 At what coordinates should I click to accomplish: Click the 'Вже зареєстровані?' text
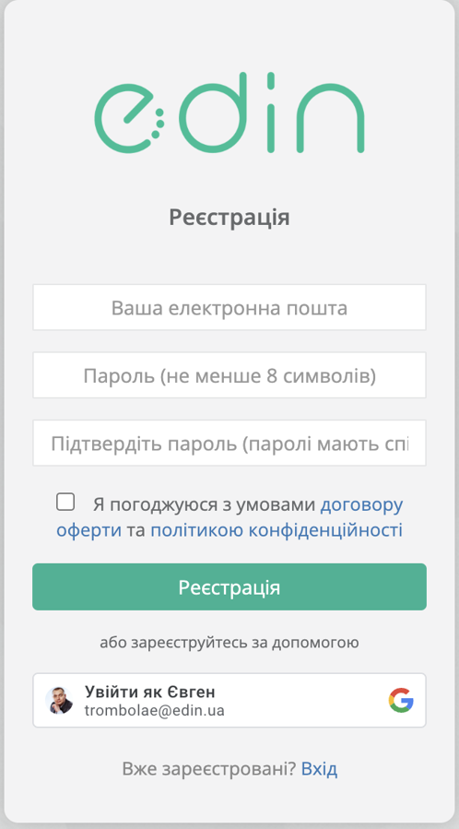[208, 769]
